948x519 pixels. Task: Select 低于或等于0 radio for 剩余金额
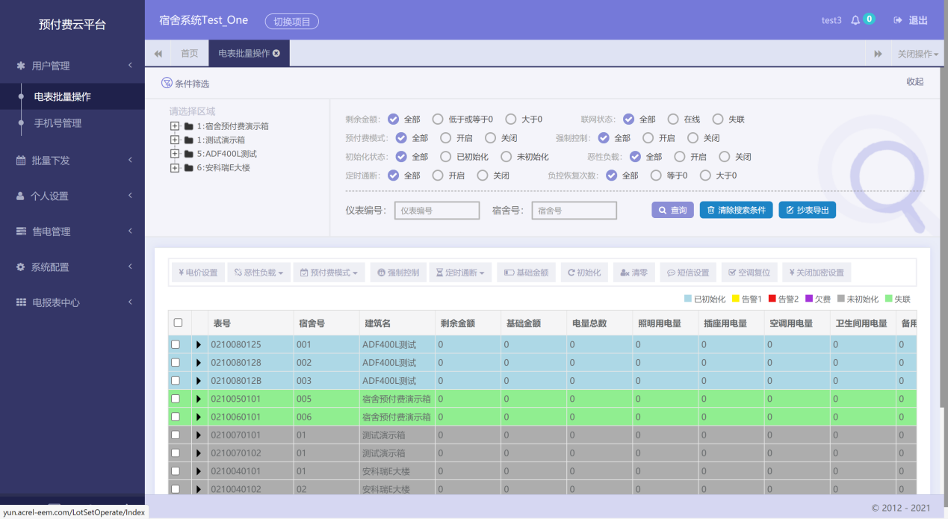click(x=439, y=119)
